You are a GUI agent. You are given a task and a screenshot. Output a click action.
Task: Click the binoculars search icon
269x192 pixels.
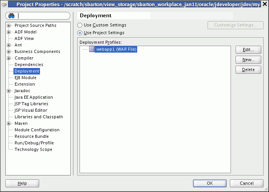click(x=12, y=16)
